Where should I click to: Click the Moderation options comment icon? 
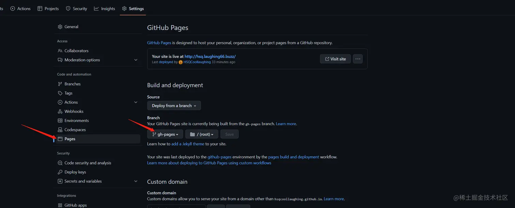[x=60, y=60]
